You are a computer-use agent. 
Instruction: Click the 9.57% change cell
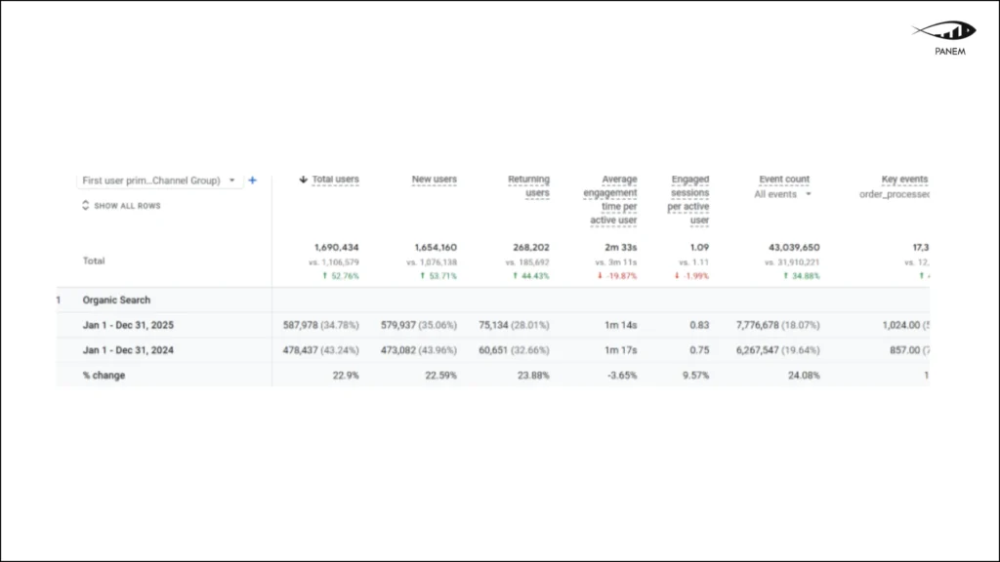[695, 376]
